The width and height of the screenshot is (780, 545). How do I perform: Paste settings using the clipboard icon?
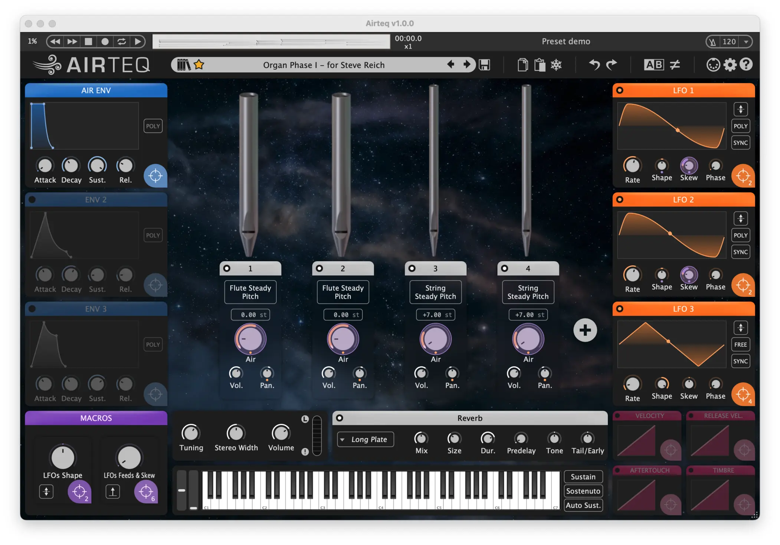tap(540, 65)
